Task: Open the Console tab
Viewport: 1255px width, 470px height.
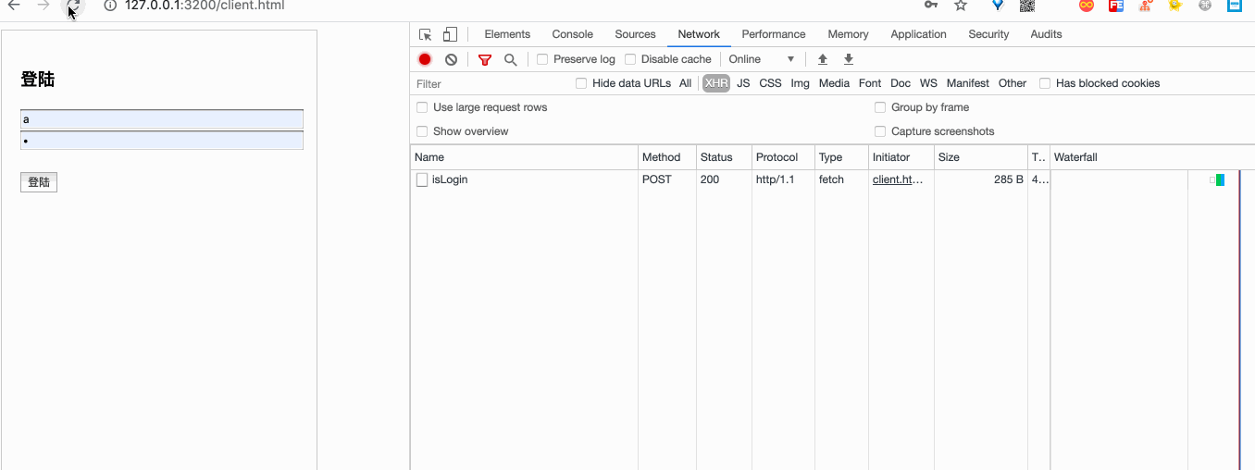Action: 572,34
